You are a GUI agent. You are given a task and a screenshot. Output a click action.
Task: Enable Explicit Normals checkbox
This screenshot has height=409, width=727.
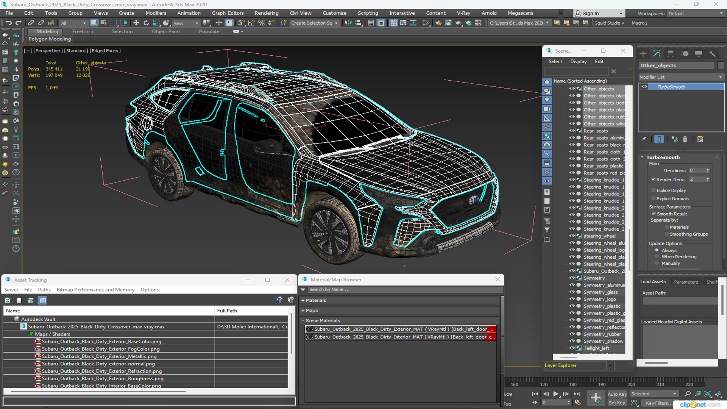(653, 199)
